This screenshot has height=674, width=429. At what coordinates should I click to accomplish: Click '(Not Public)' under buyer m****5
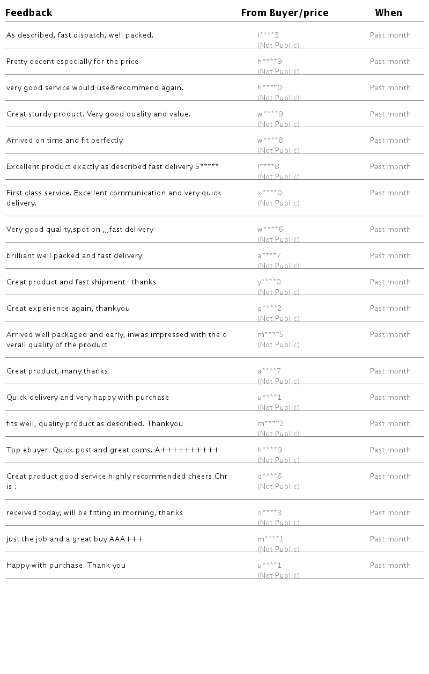pyautogui.click(x=278, y=345)
